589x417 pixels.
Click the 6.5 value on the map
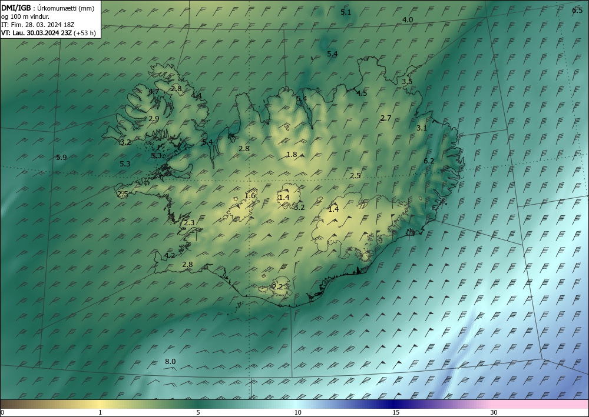point(577,11)
